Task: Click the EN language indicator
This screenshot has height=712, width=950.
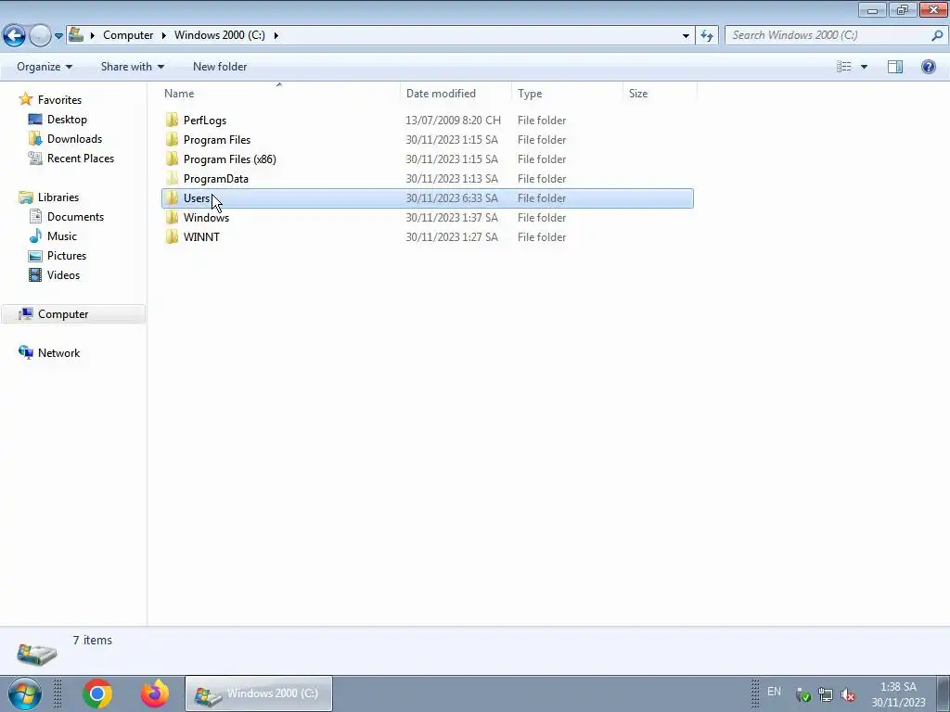Action: pyautogui.click(x=774, y=691)
